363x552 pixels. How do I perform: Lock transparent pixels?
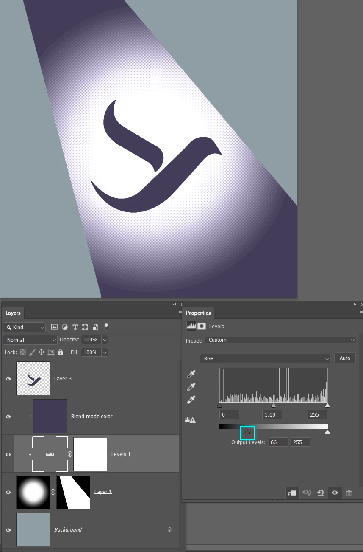[x=23, y=352]
